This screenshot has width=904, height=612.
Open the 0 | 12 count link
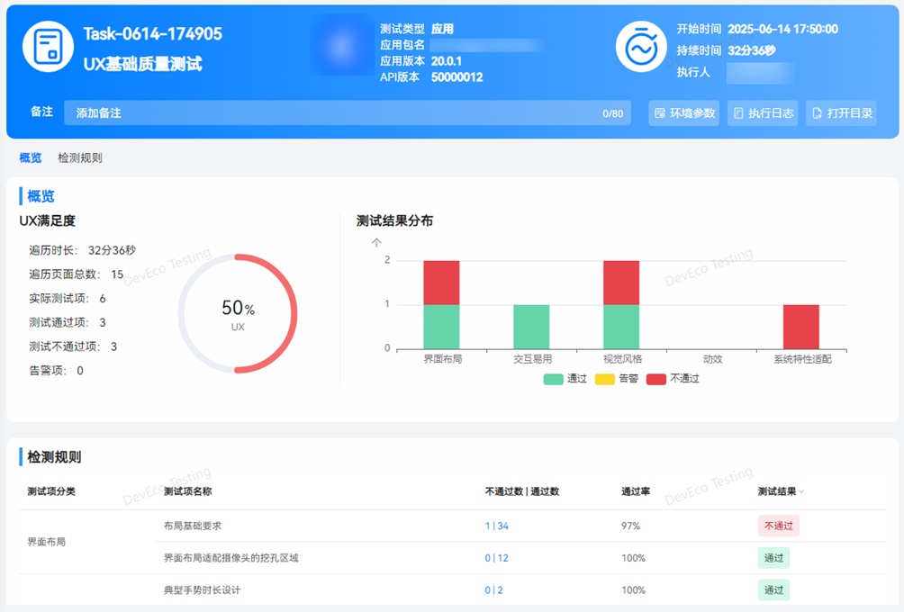pyautogui.click(x=496, y=558)
